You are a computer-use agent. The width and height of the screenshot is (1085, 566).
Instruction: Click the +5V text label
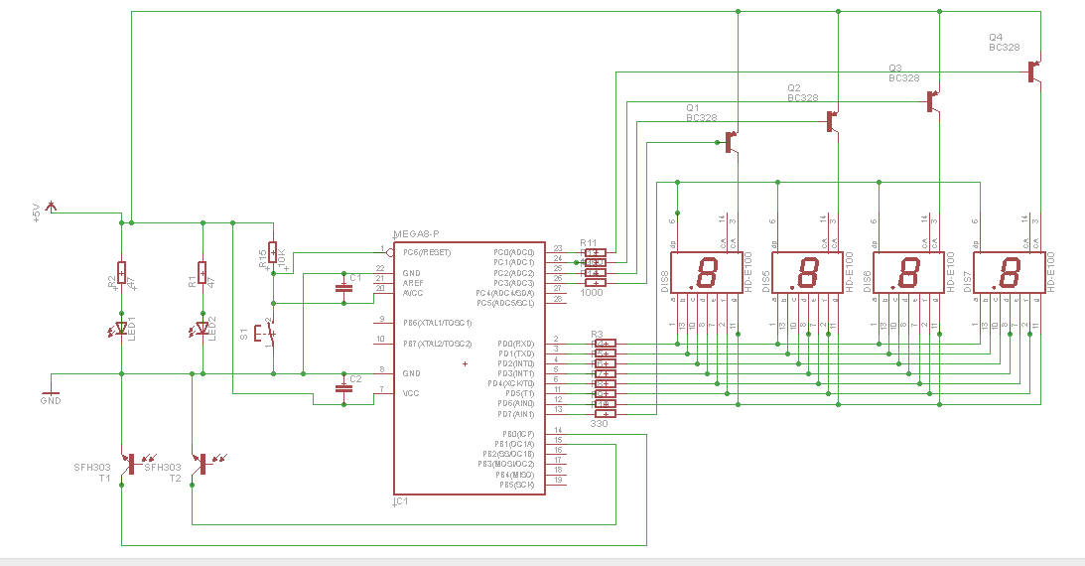coord(37,212)
